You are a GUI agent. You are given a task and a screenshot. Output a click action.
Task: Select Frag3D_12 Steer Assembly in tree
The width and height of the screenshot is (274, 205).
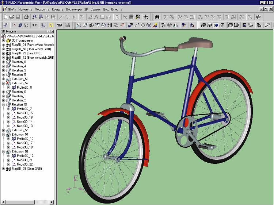click(33, 58)
